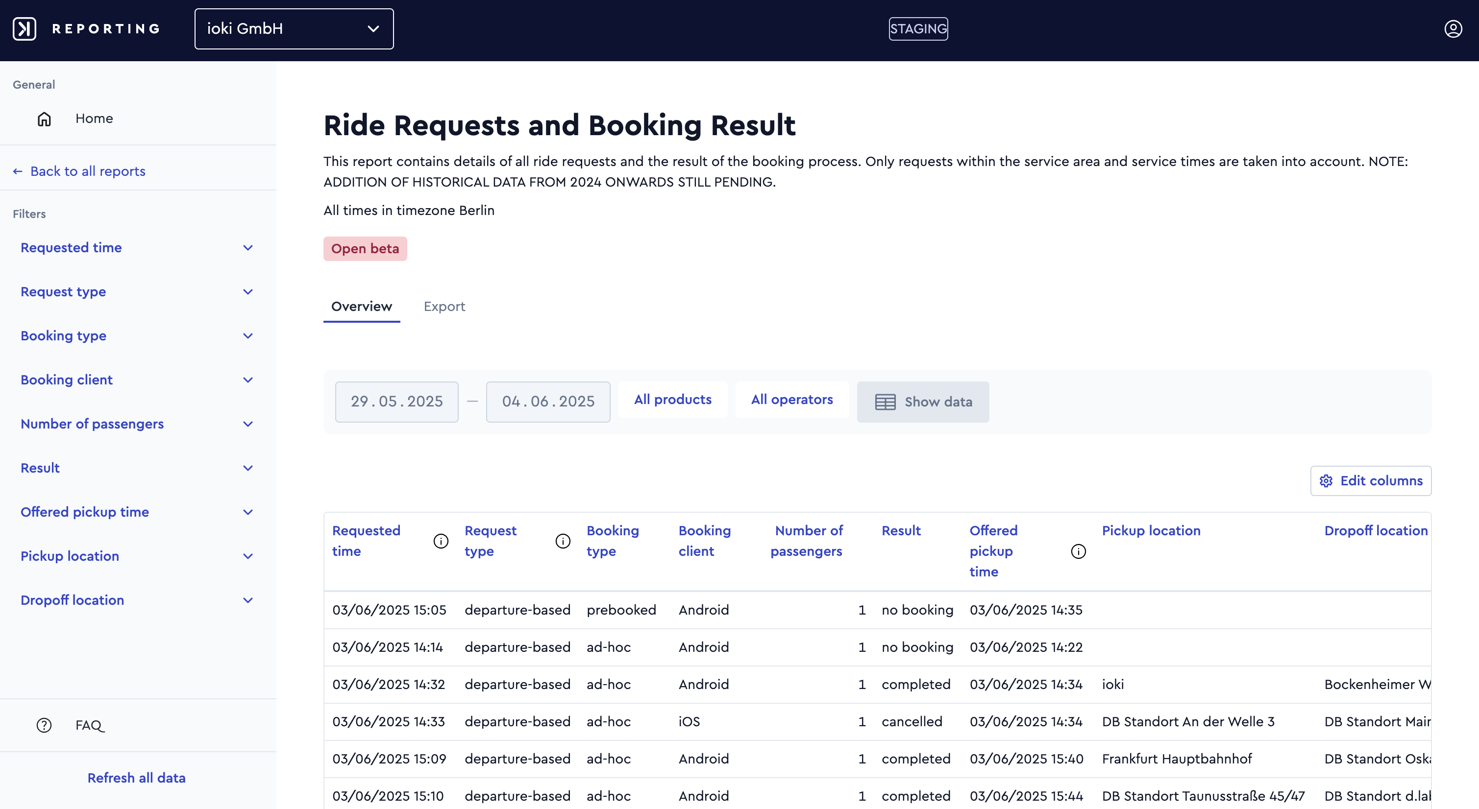Click the 'cancelled' result cell
The width and height of the screenshot is (1479, 809).
coord(912,722)
